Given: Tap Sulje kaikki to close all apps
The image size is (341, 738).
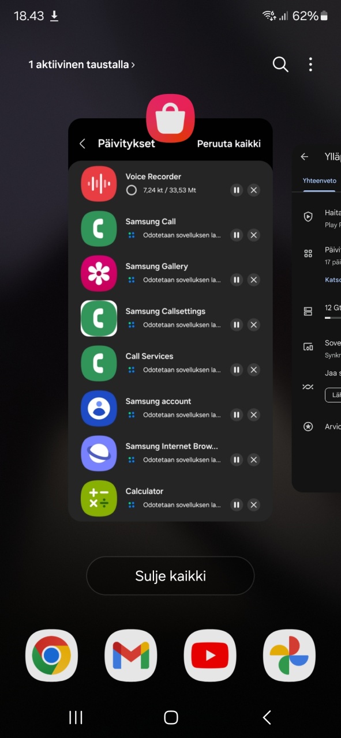Looking at the screenshot, I should pos(170,575).
